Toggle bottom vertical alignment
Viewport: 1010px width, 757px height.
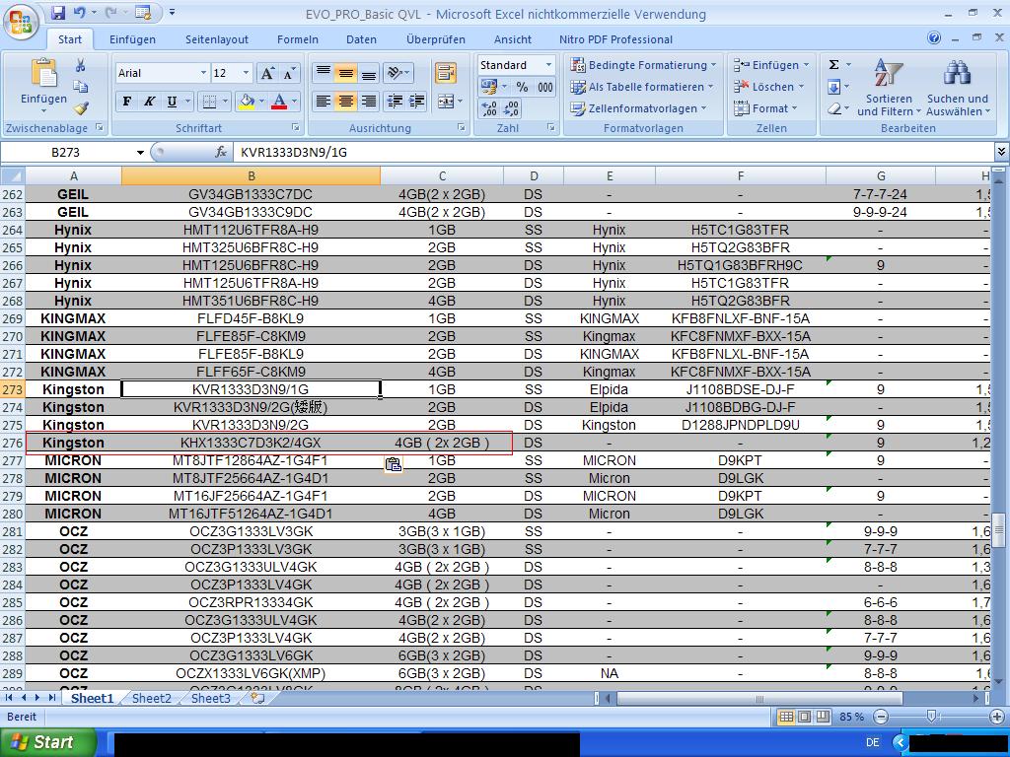[369, 73]
